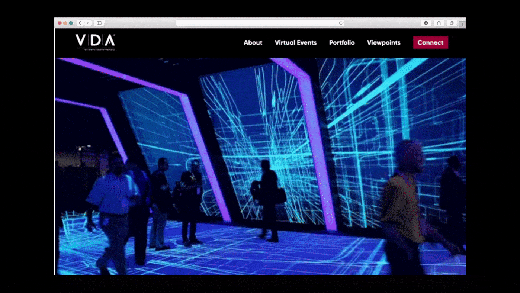Screen dimensions: 520x293
Task: Toggle full screen with the green traffic light
Action: tap(70, 23)
